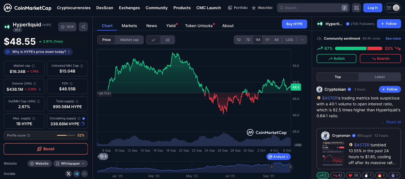Follow the Cryptonian author

tap(390, 89)
